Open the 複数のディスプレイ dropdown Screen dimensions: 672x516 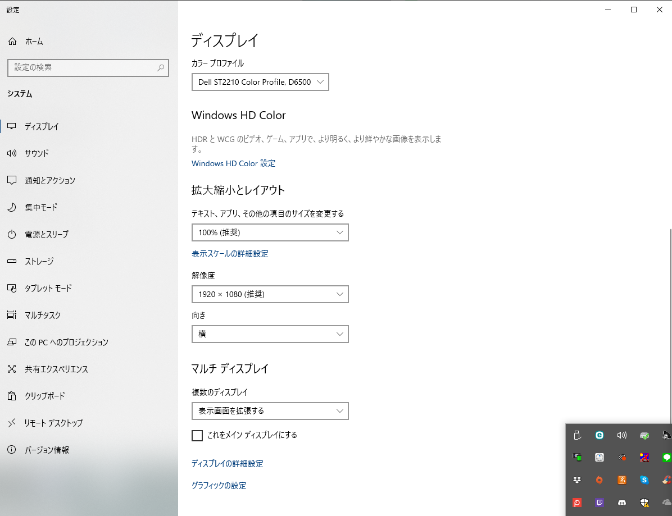click(x=270, y=411)
